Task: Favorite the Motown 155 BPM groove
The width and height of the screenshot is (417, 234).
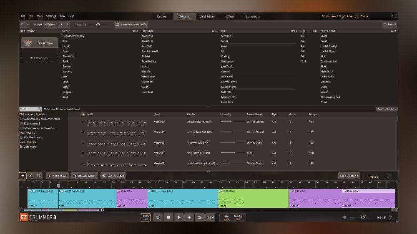Action: pyautogui.click(x=83, y=142)
